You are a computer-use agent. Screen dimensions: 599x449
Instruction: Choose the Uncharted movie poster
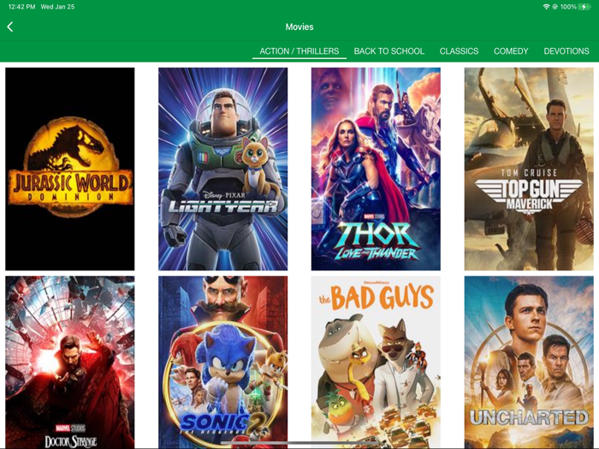click(x=529, y=363)
